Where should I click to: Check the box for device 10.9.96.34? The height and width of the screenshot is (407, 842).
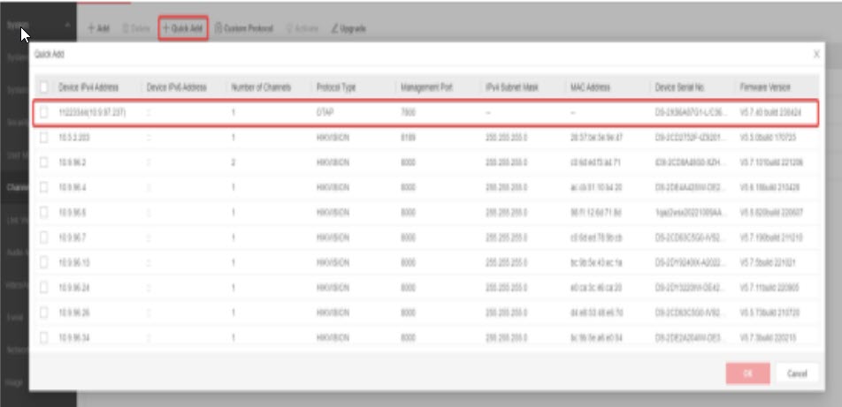[43, 336]
